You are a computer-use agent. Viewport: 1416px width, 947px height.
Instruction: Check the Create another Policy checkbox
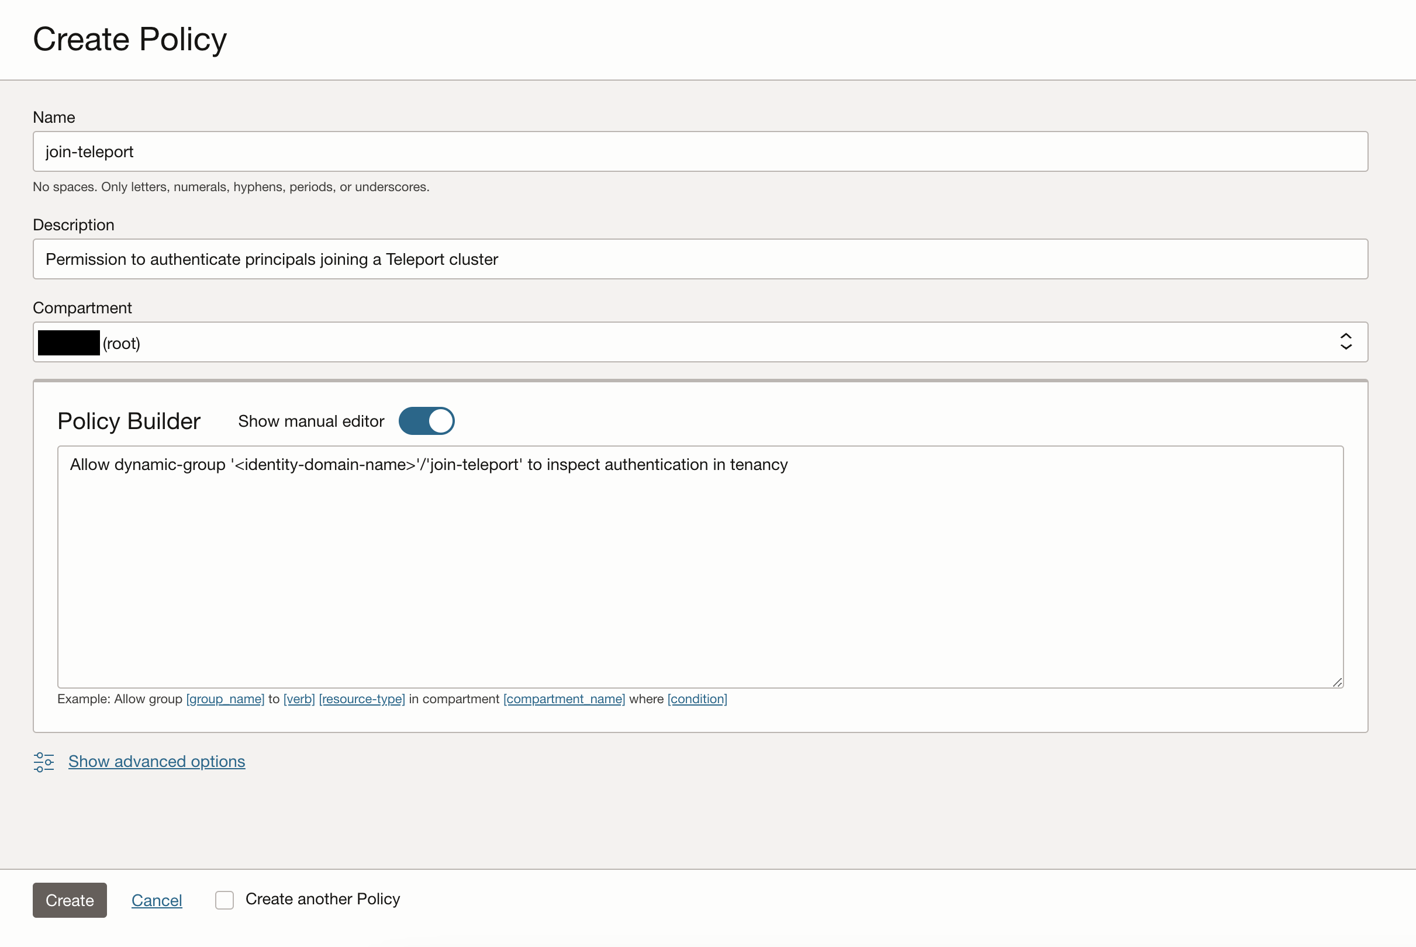(x=225, y=900)
